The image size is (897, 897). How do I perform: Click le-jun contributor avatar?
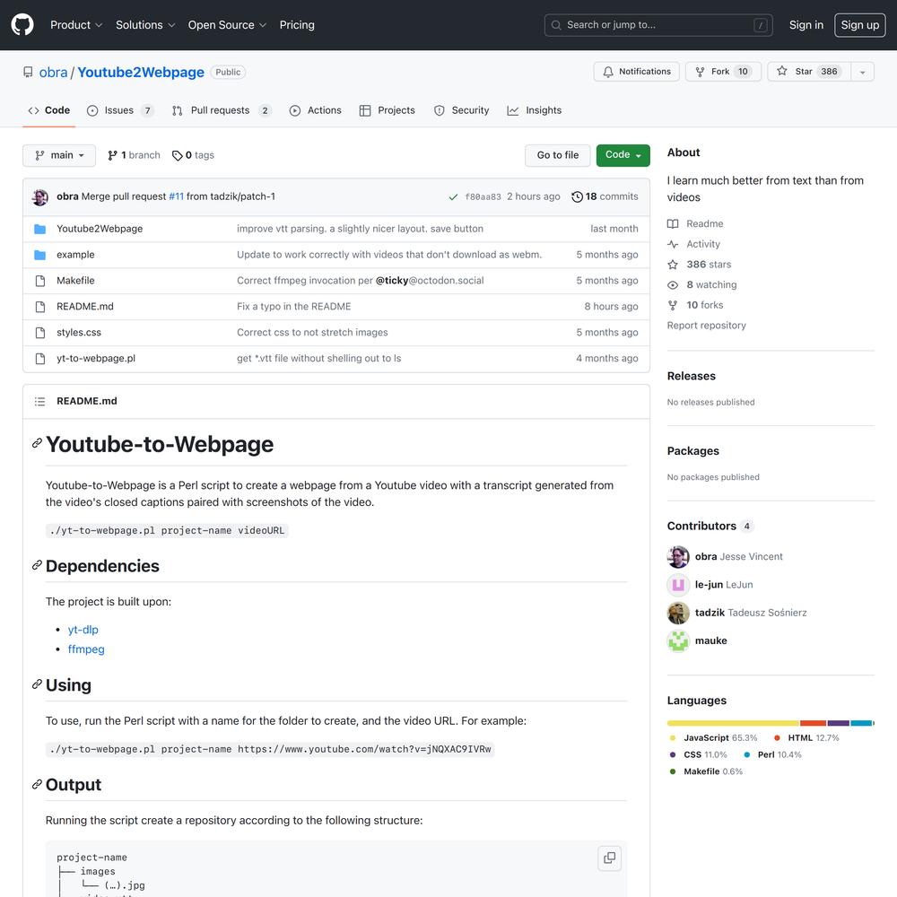point(678,585)
